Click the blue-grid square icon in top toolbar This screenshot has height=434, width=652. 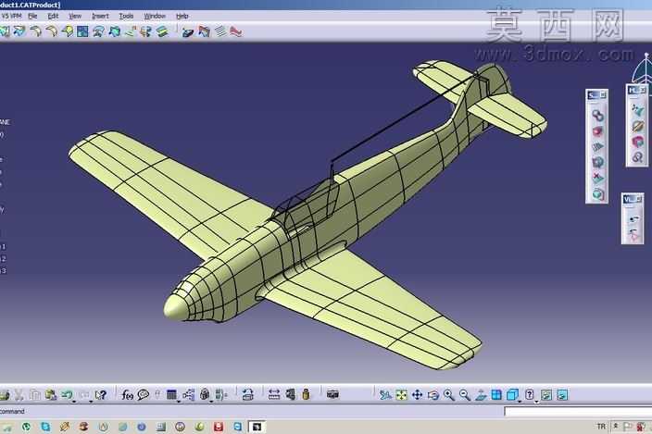82,31
